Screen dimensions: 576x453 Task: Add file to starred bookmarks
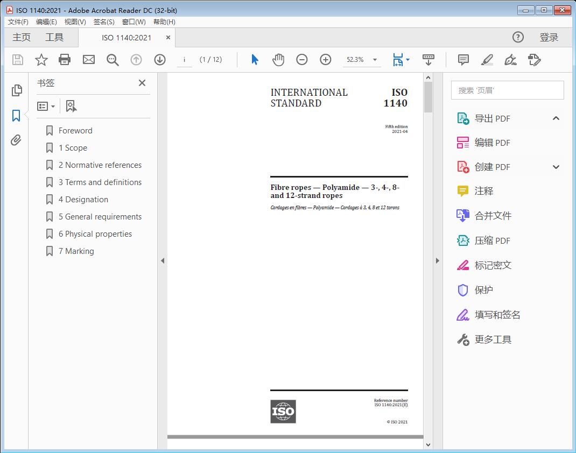41,60
